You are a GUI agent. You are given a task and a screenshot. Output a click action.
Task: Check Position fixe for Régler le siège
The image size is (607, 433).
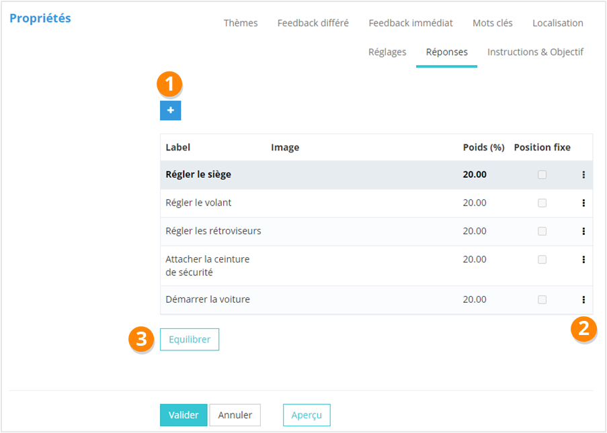(x=542, y=175)
